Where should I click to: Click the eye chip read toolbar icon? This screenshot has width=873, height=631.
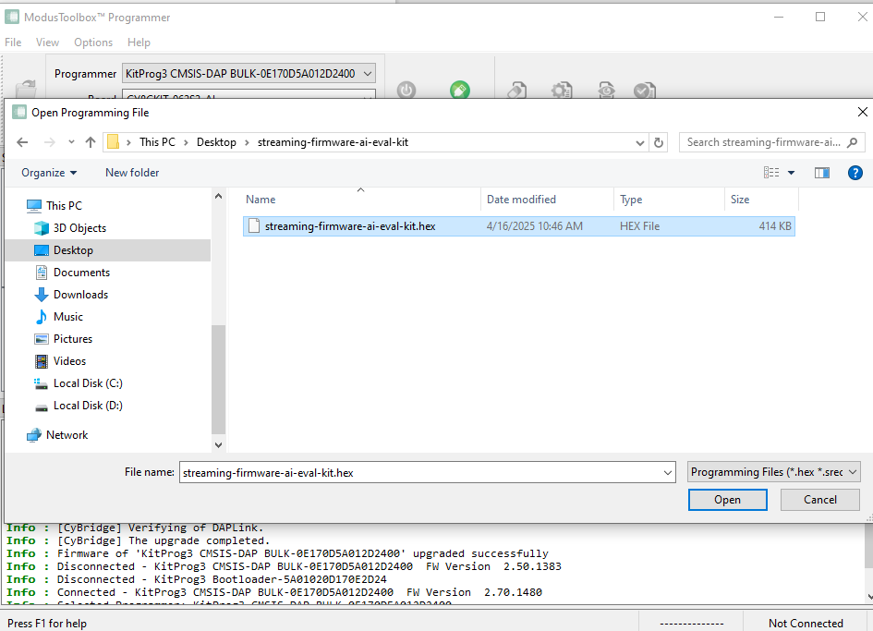point(606,90)
